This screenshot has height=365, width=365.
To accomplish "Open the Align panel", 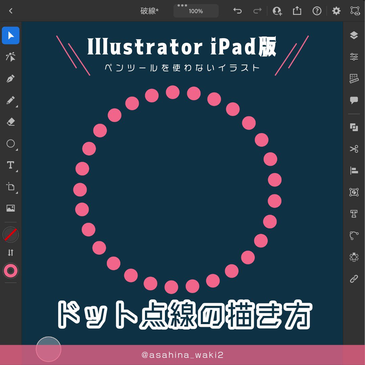I will point(354,170).
